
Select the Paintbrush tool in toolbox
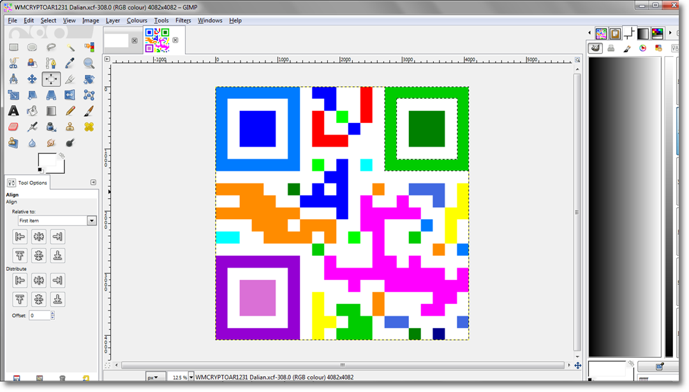pos(89,111)
